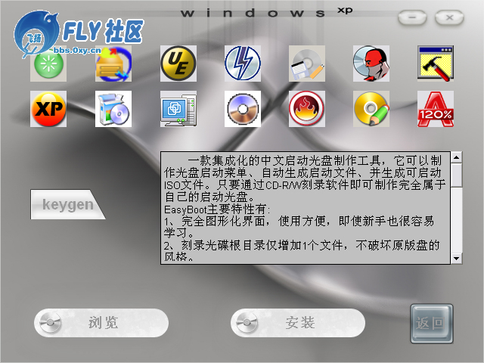Click the 返回 return button
Viewport: 484px width, 363px height.
point(432,324)
